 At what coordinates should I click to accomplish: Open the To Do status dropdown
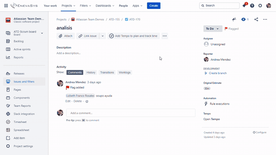point(213,29)
